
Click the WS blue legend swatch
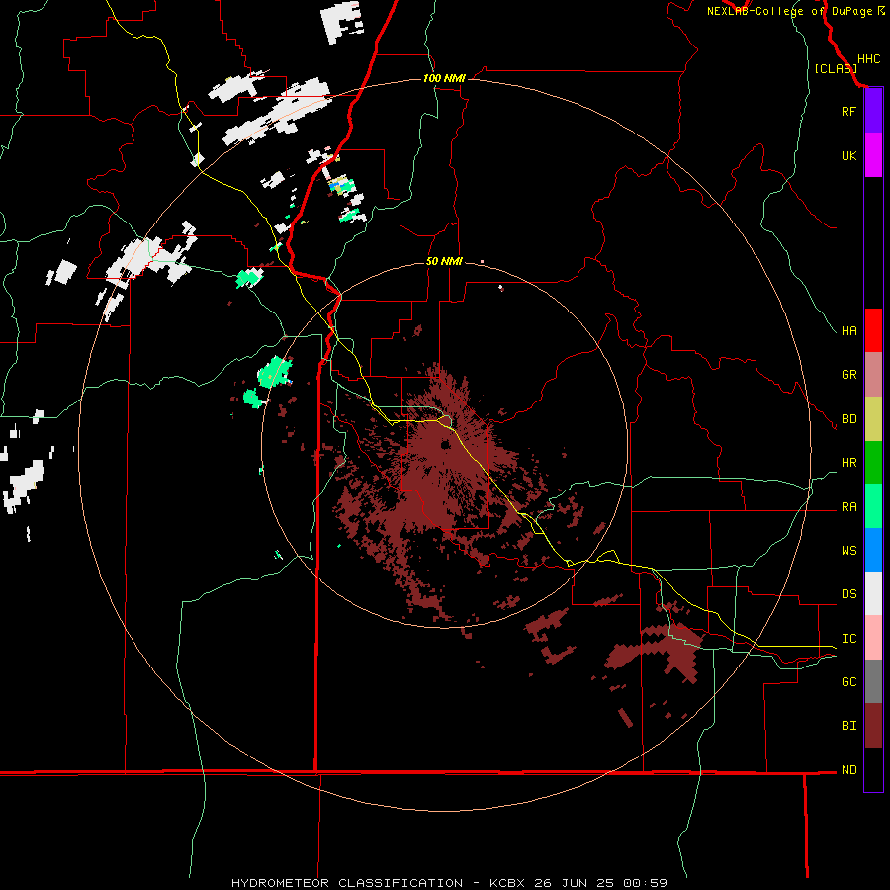873,550
